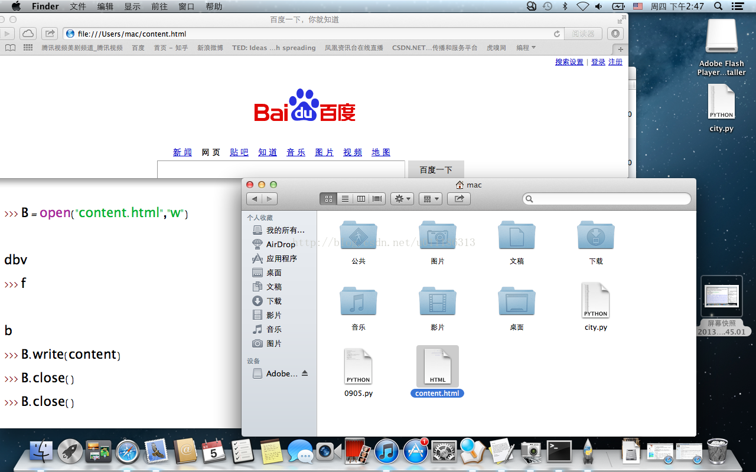Viewport: 756px width, 472px height.
Task: Go forward in the Finder window
Action: click(x=269, y=199)
